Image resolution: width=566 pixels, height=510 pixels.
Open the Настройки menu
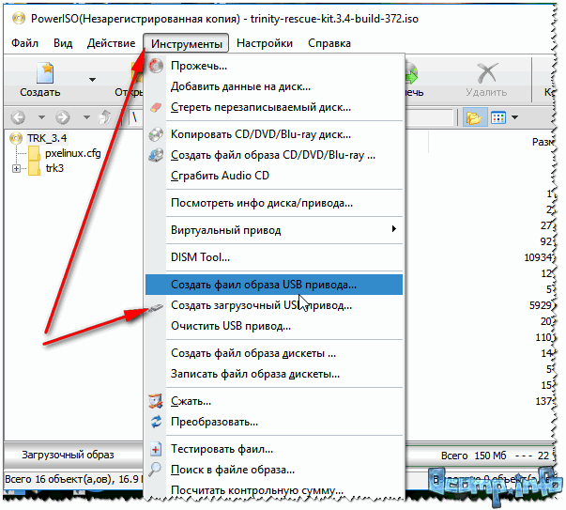265,43
